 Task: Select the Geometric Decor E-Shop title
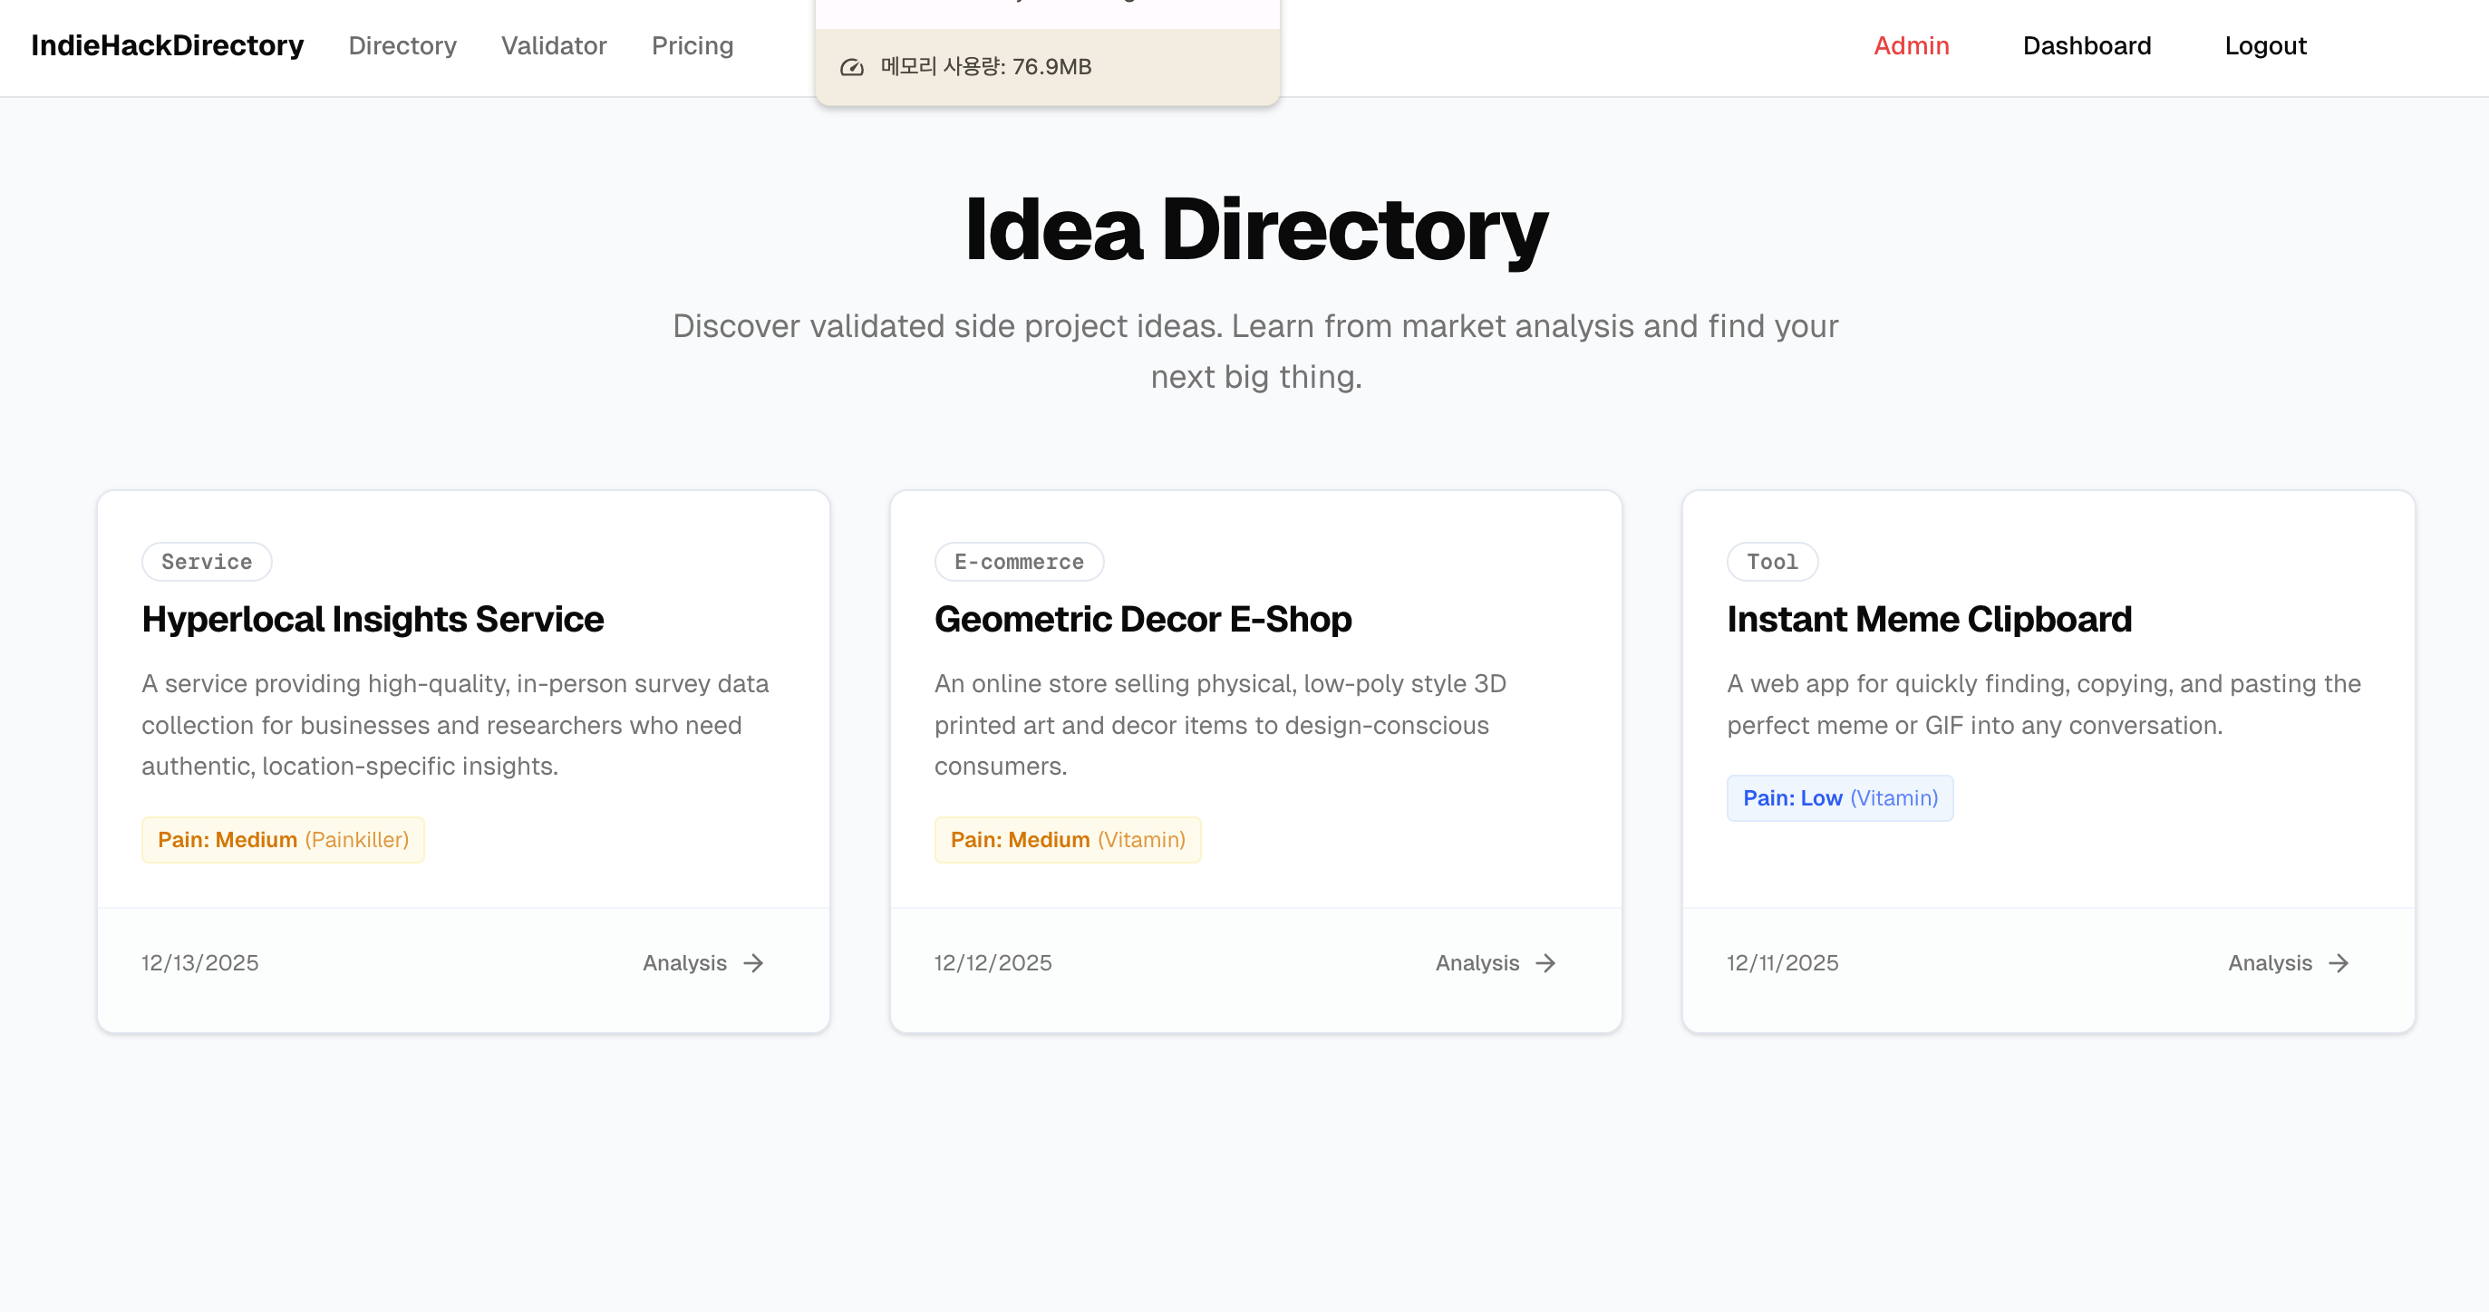point(1142,618)
